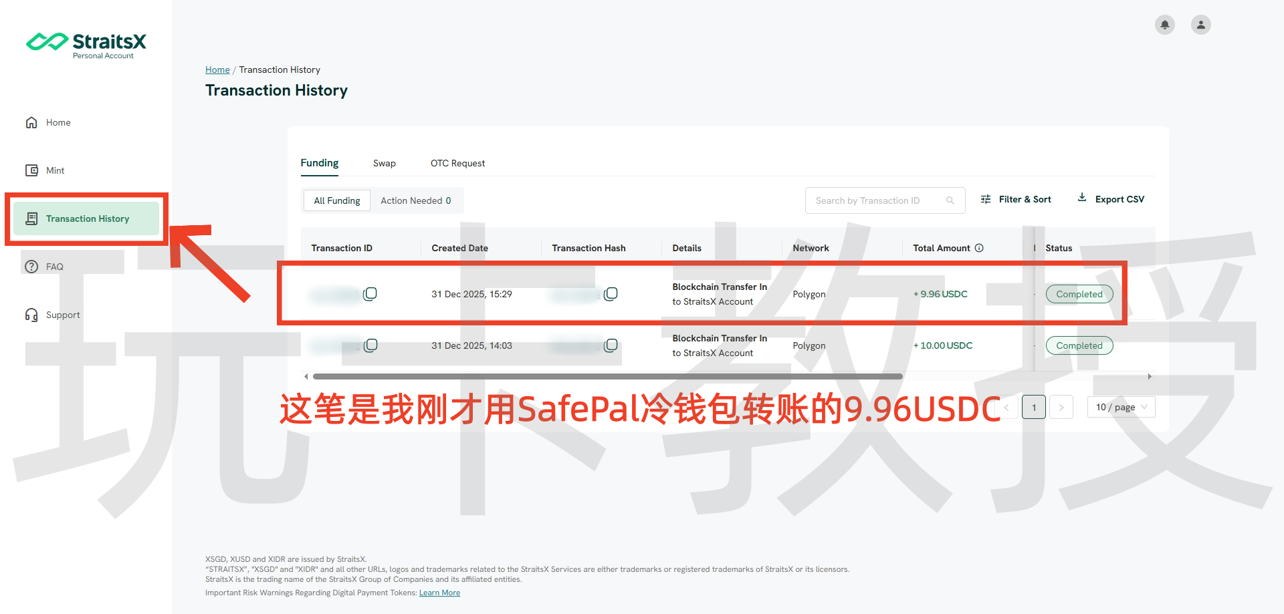Image resolution: width=1284 pixels, height=614 pixels.
Task: Go to the next page arrow
Action: point(1061,407)
